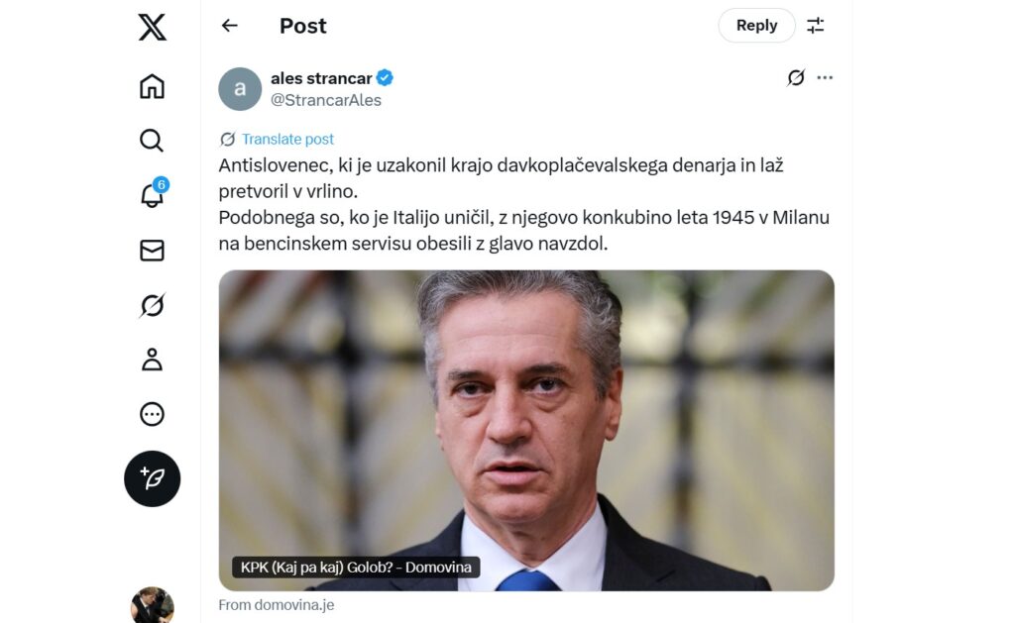Open the Search explore icon
This screenshot has width=1015, height=623.
pos(152,140)
